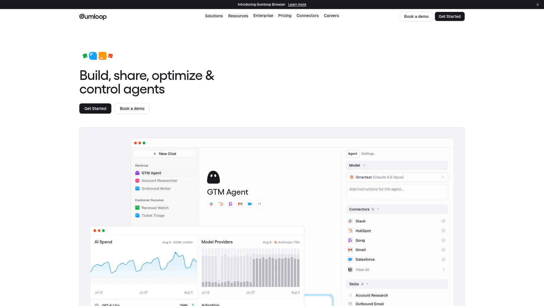Click the hero Get Started button
This screenshot has width=544, height=306.
pos(95,108)
